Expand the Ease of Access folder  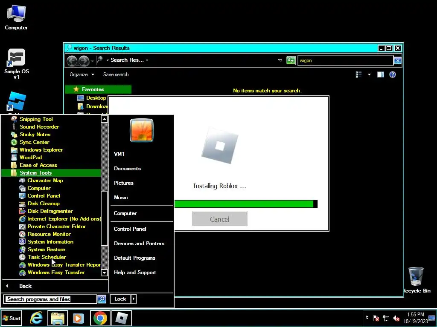click(x=38, y=165)
